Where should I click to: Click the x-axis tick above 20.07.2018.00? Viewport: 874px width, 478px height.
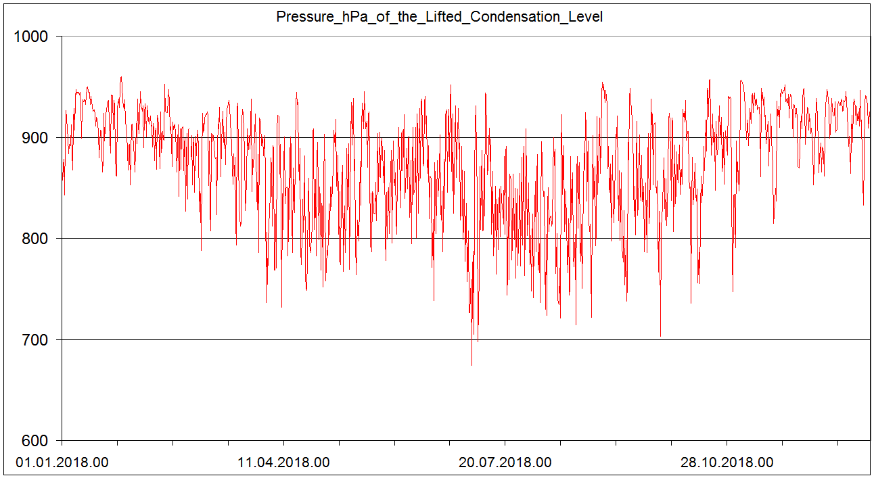coord(505,443)
